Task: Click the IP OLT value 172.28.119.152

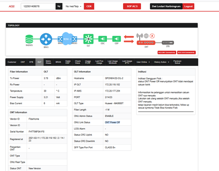Action: click(x=113, y=85)
